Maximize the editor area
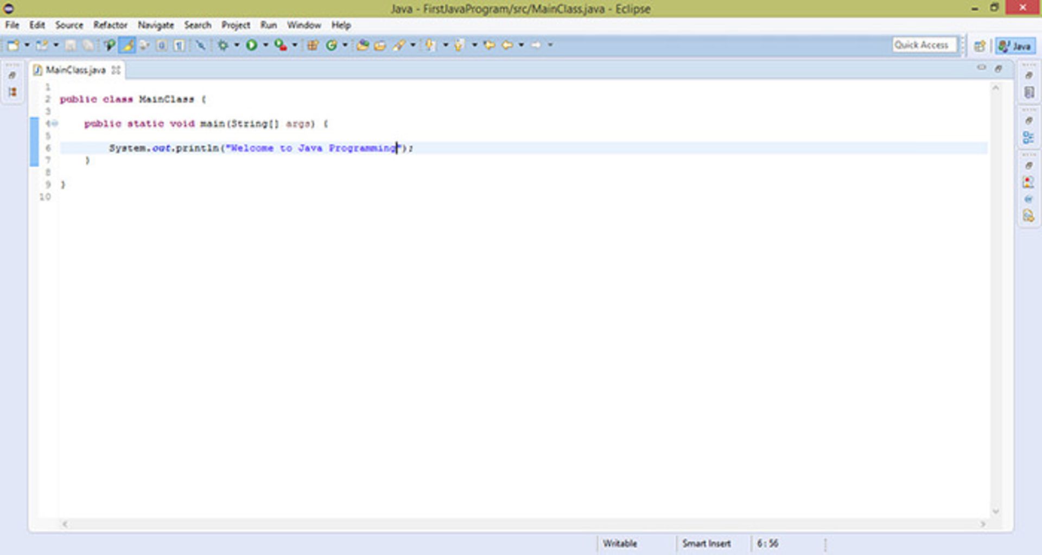Image resolution: width=1042 pixels, height=555 pixels. click(999, 68)
